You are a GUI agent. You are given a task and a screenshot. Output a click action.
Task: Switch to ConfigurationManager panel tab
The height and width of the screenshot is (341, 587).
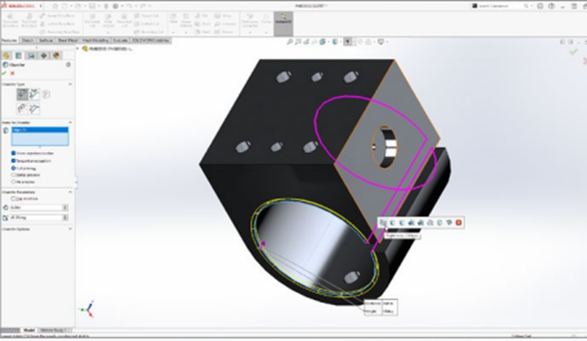point(31,56)
